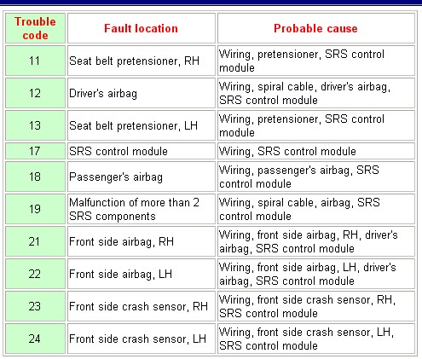Click Front side airbag, RH cell
This screenshot has width=422, height=359.
tap(142, 241)
